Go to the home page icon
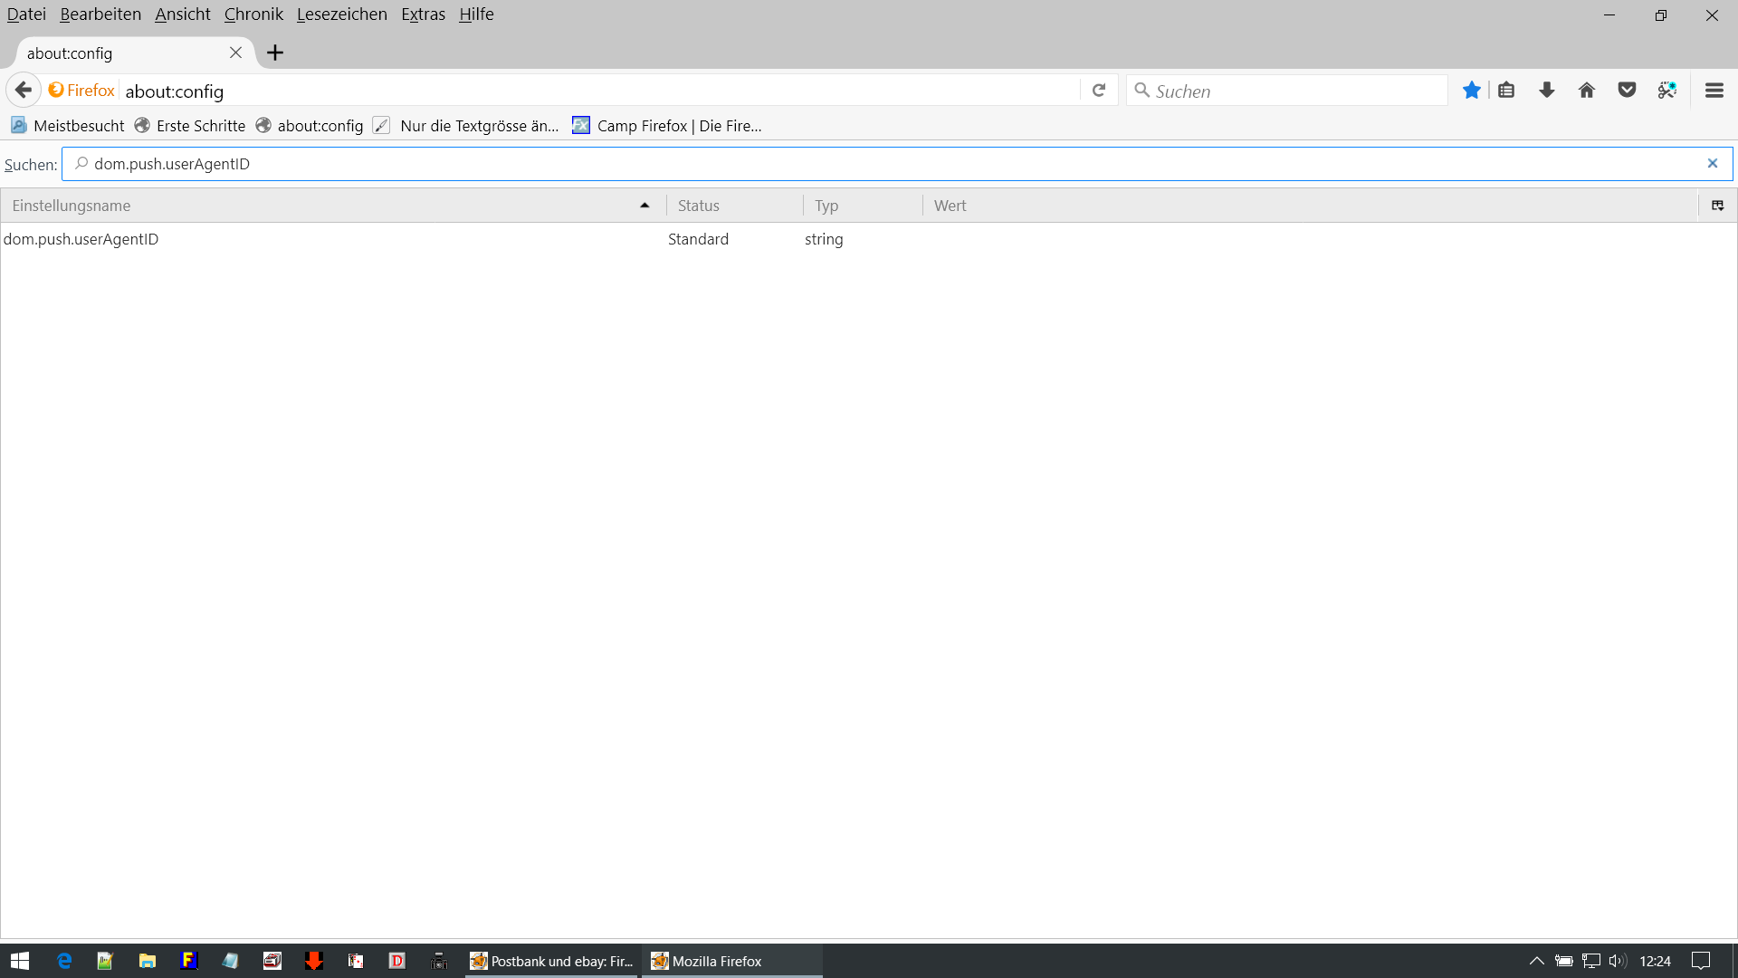Image resolution: width=1738 pixels, height=978 pixels. point(1587,91)
